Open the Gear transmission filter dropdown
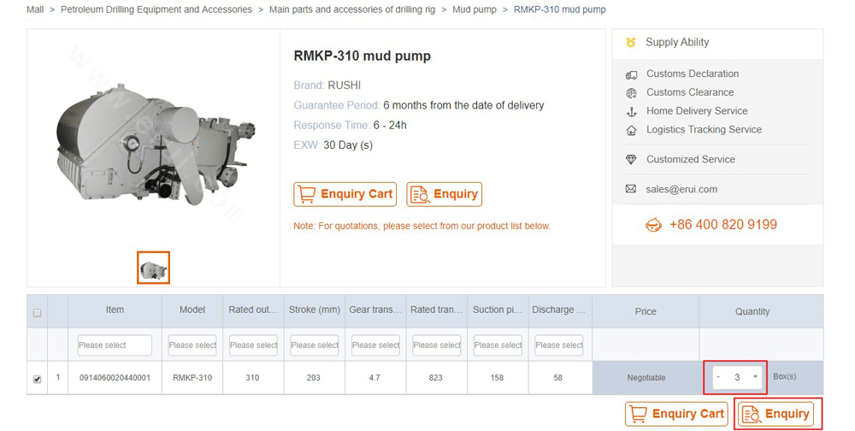This screenshot has width=855, height=431. (375, 345)
